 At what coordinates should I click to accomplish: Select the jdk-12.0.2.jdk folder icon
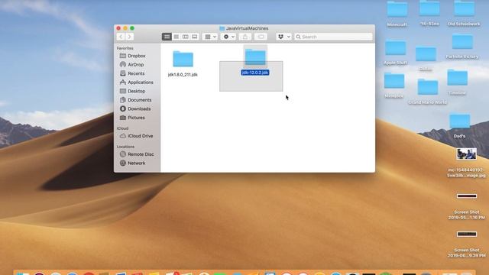tap(255, 57)
